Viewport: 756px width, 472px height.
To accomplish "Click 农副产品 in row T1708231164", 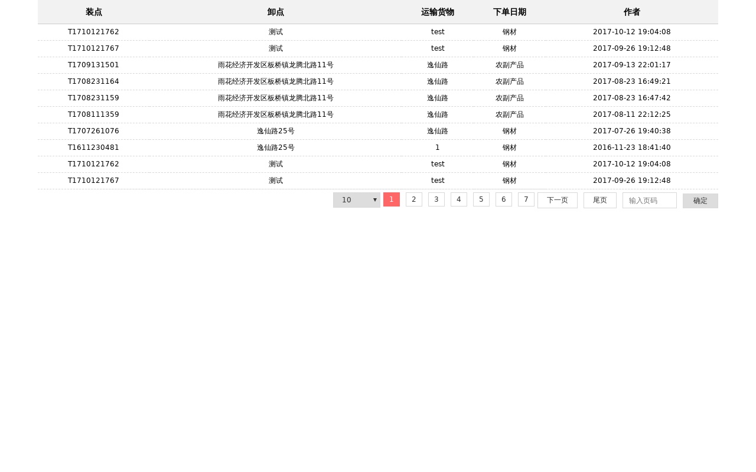I will tap(510, 81).
